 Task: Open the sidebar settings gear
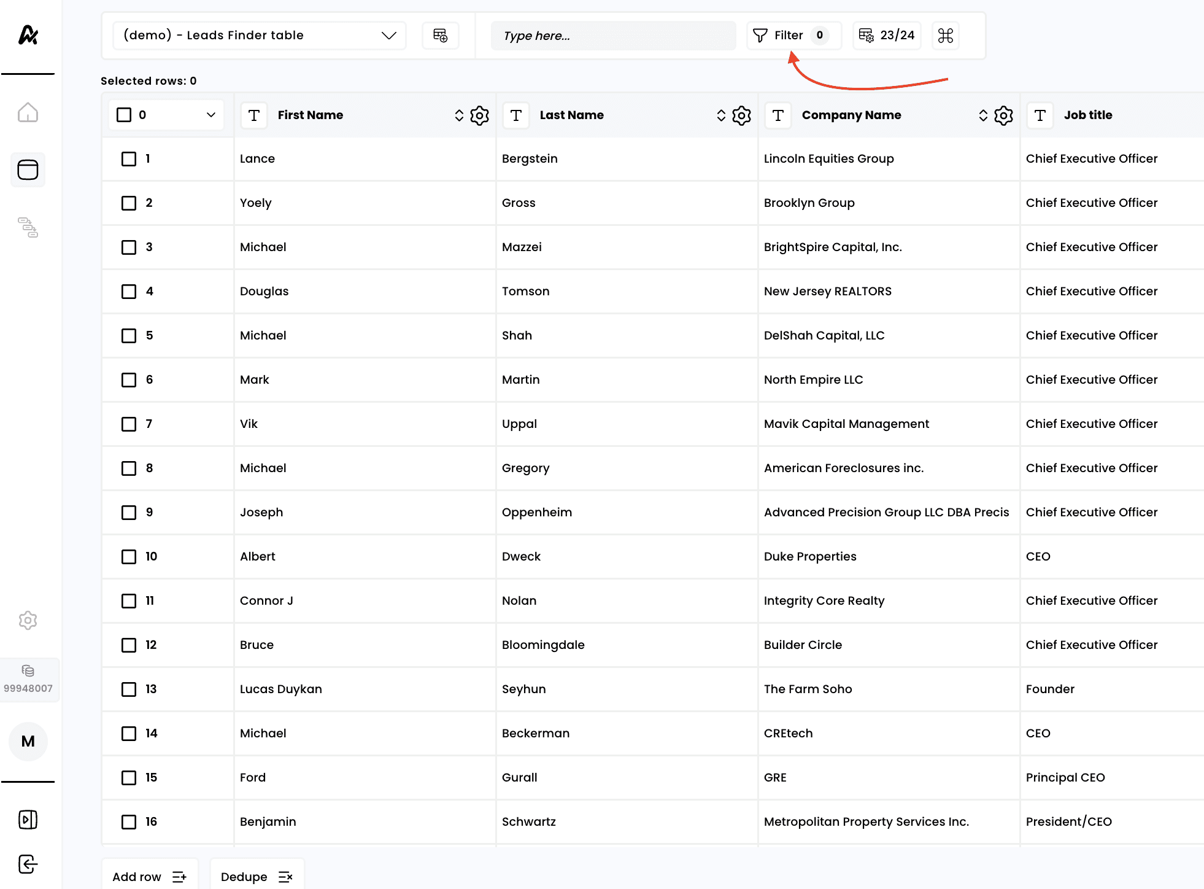[x=28, y=620]
